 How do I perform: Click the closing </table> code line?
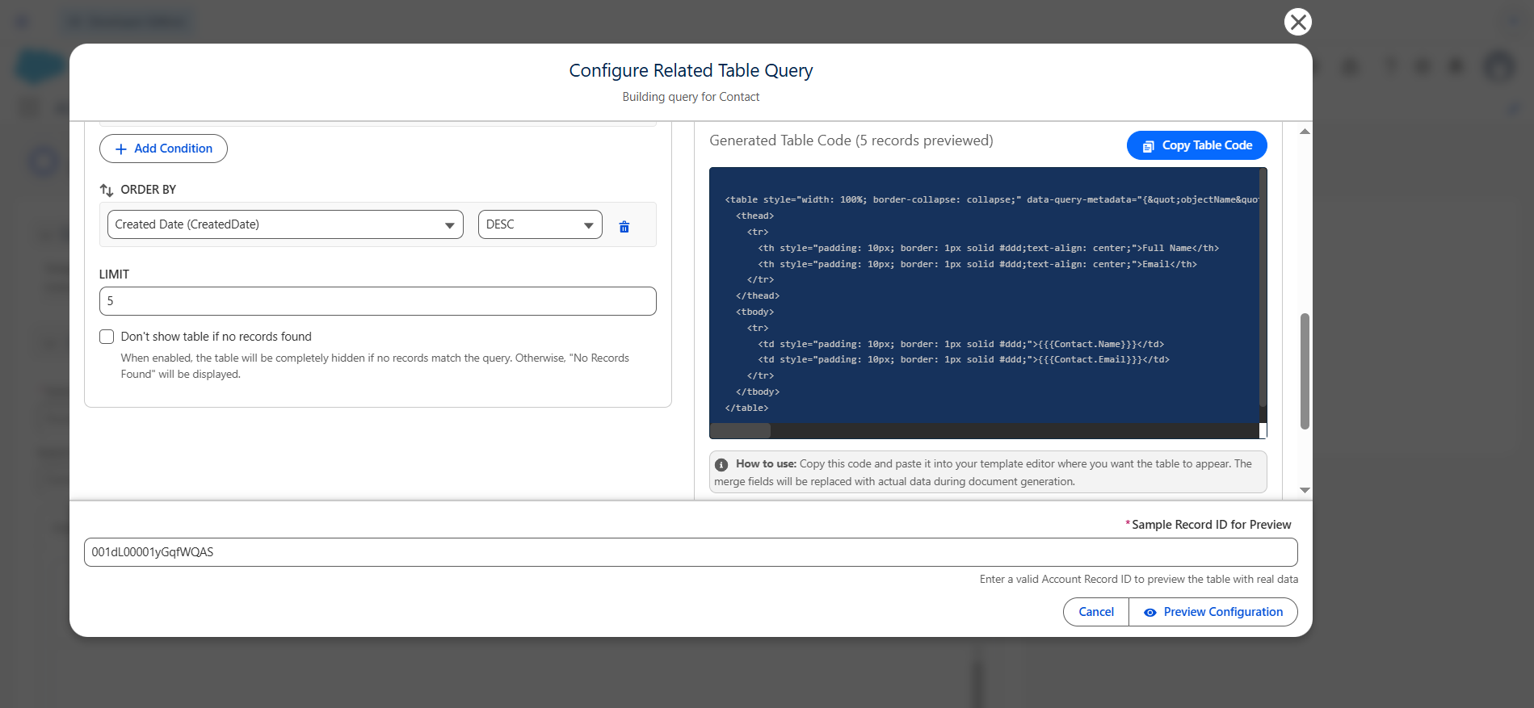(x=746, y=408)
